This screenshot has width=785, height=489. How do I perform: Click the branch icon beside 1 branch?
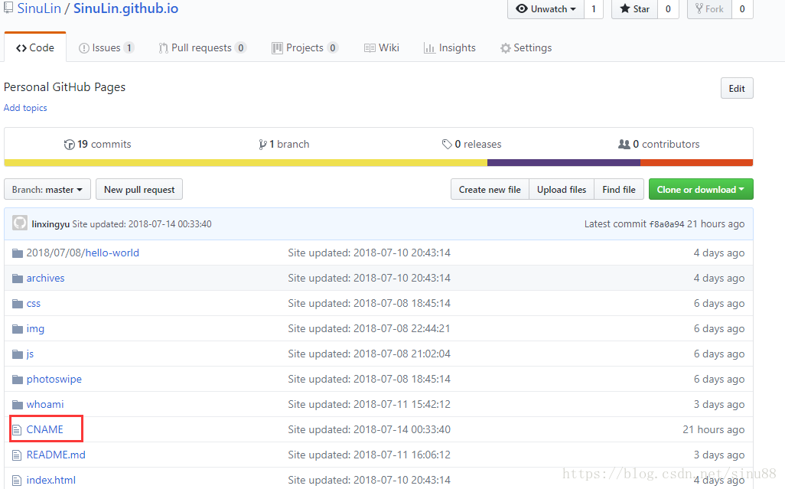click(x=262, y=145)
